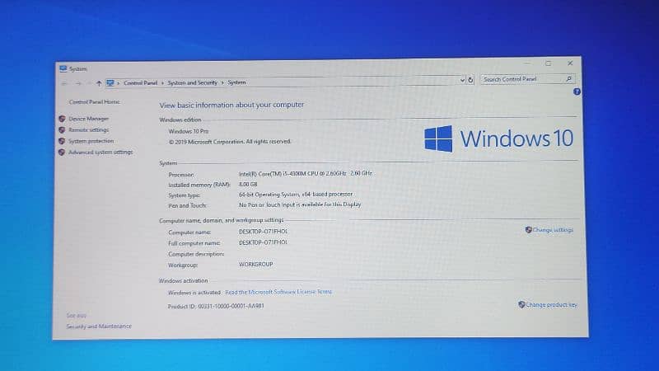
Task: Open Advanced system settings link
Action: point(100,153)
